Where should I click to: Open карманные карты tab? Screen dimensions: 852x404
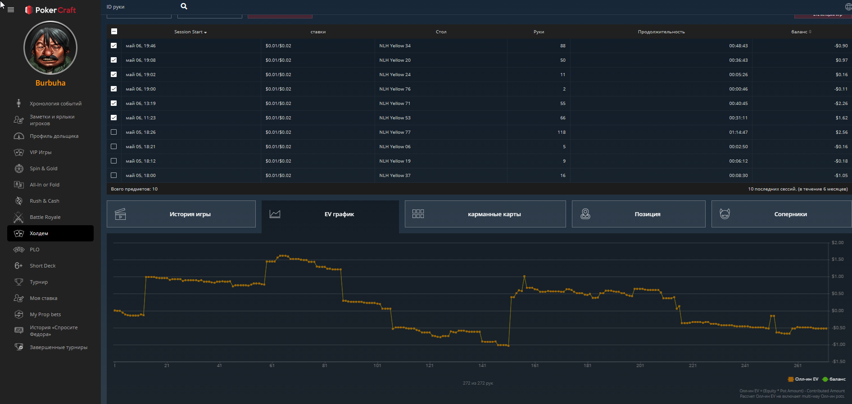[x=485, y=214]
